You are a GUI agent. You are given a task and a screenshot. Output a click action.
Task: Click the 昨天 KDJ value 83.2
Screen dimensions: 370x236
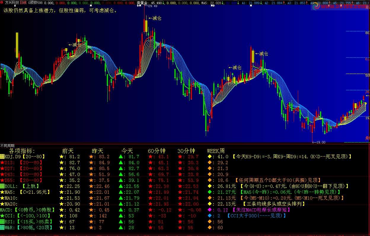pos(104,157)
